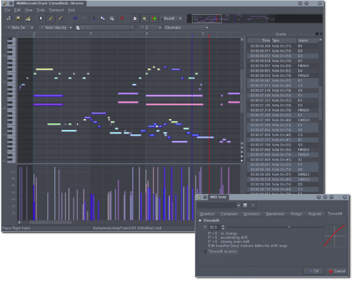The width and height of the screenshot is (352, 281).
Task: Click the blue Undo arrow
Action: (x=75, y=19)
